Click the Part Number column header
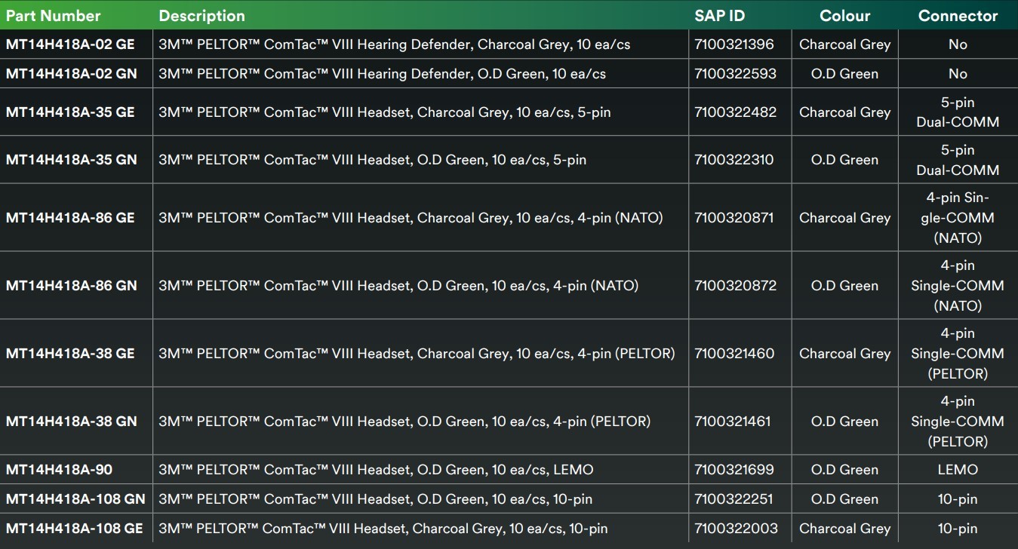The image size is (1018, 549). point(53,16)
